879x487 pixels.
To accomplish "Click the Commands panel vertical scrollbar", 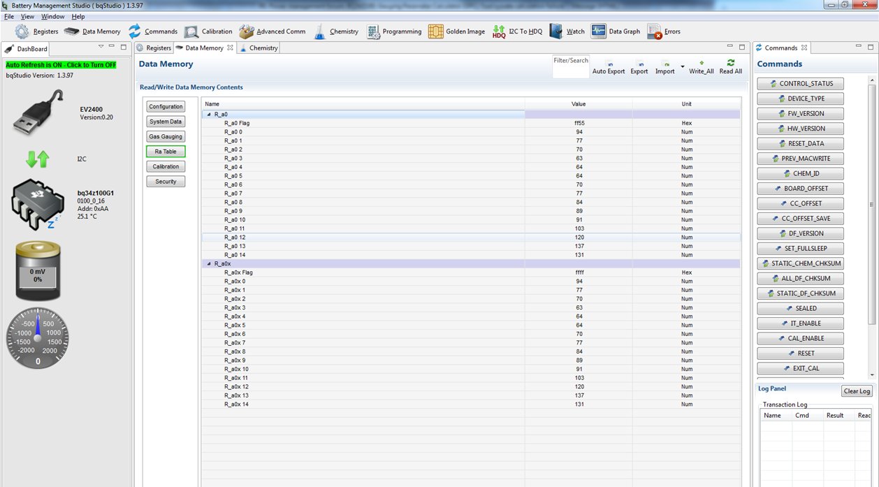I will coord(871,204).
